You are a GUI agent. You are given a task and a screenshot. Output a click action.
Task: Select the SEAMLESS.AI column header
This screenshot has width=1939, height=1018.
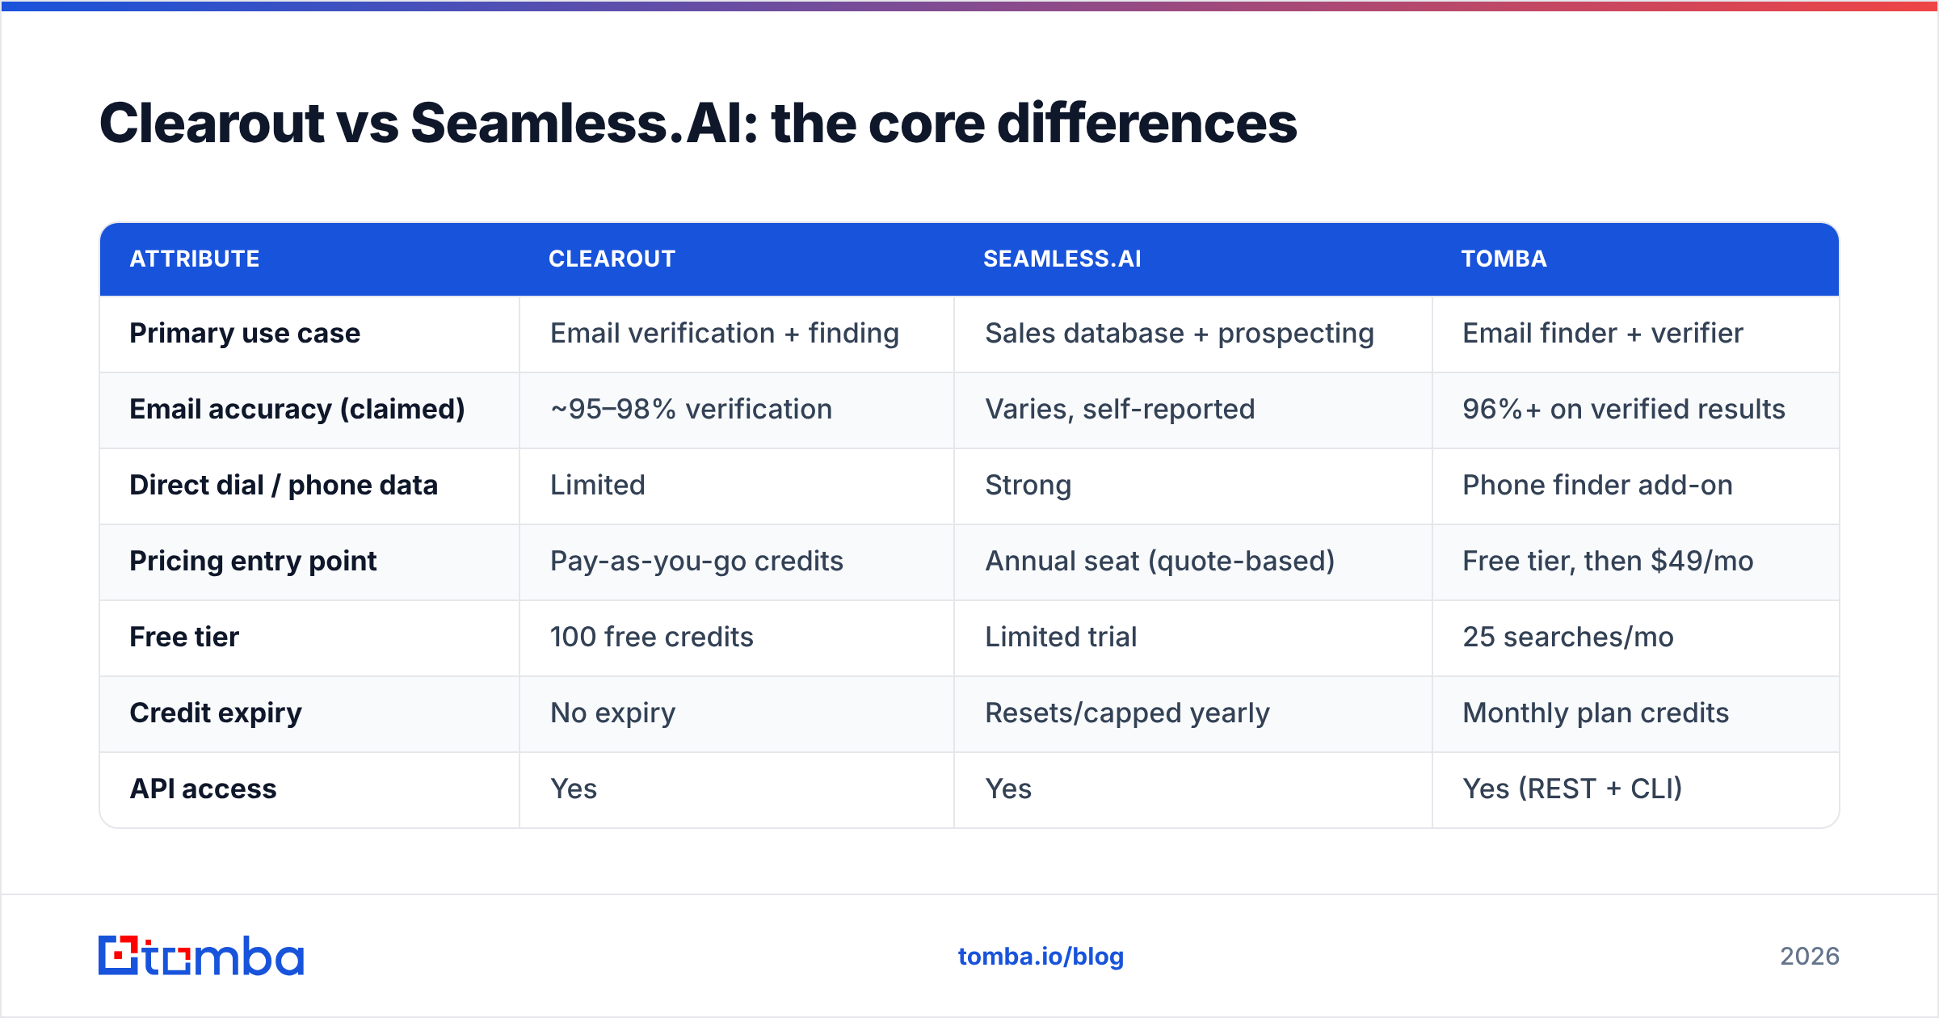1062,259
